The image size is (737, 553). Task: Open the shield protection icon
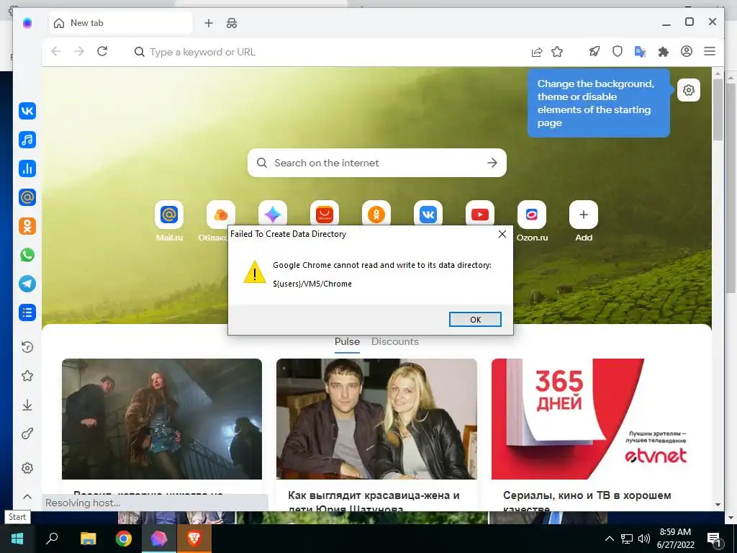(x=617, y=51)
